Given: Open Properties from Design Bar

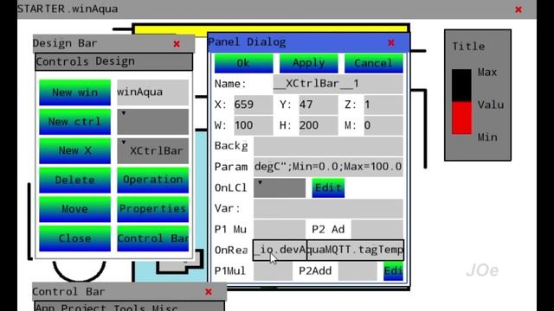Looking at the screenshot, I should click(152, 209).
